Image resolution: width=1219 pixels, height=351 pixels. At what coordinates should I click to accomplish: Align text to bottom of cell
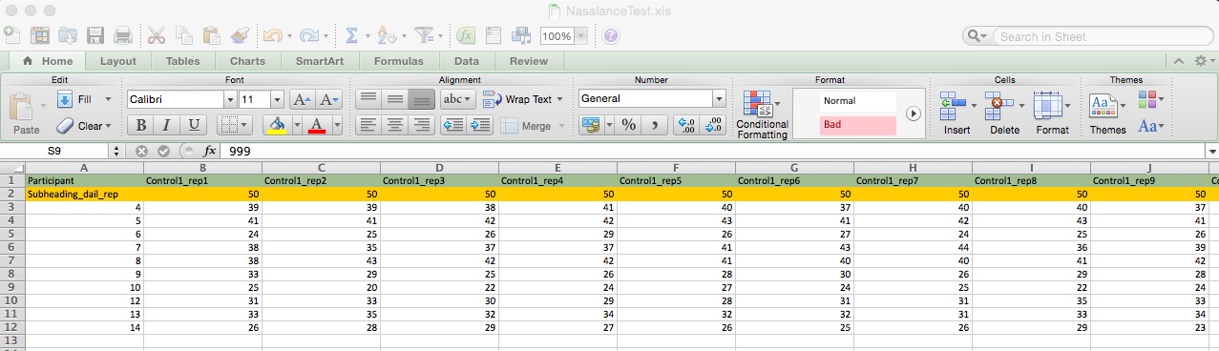coord(421,99)
